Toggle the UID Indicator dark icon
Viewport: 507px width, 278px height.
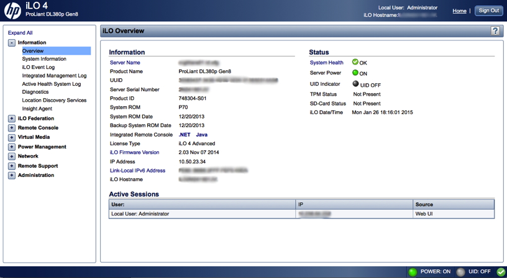pyautogui.click(x=355, y=84)
